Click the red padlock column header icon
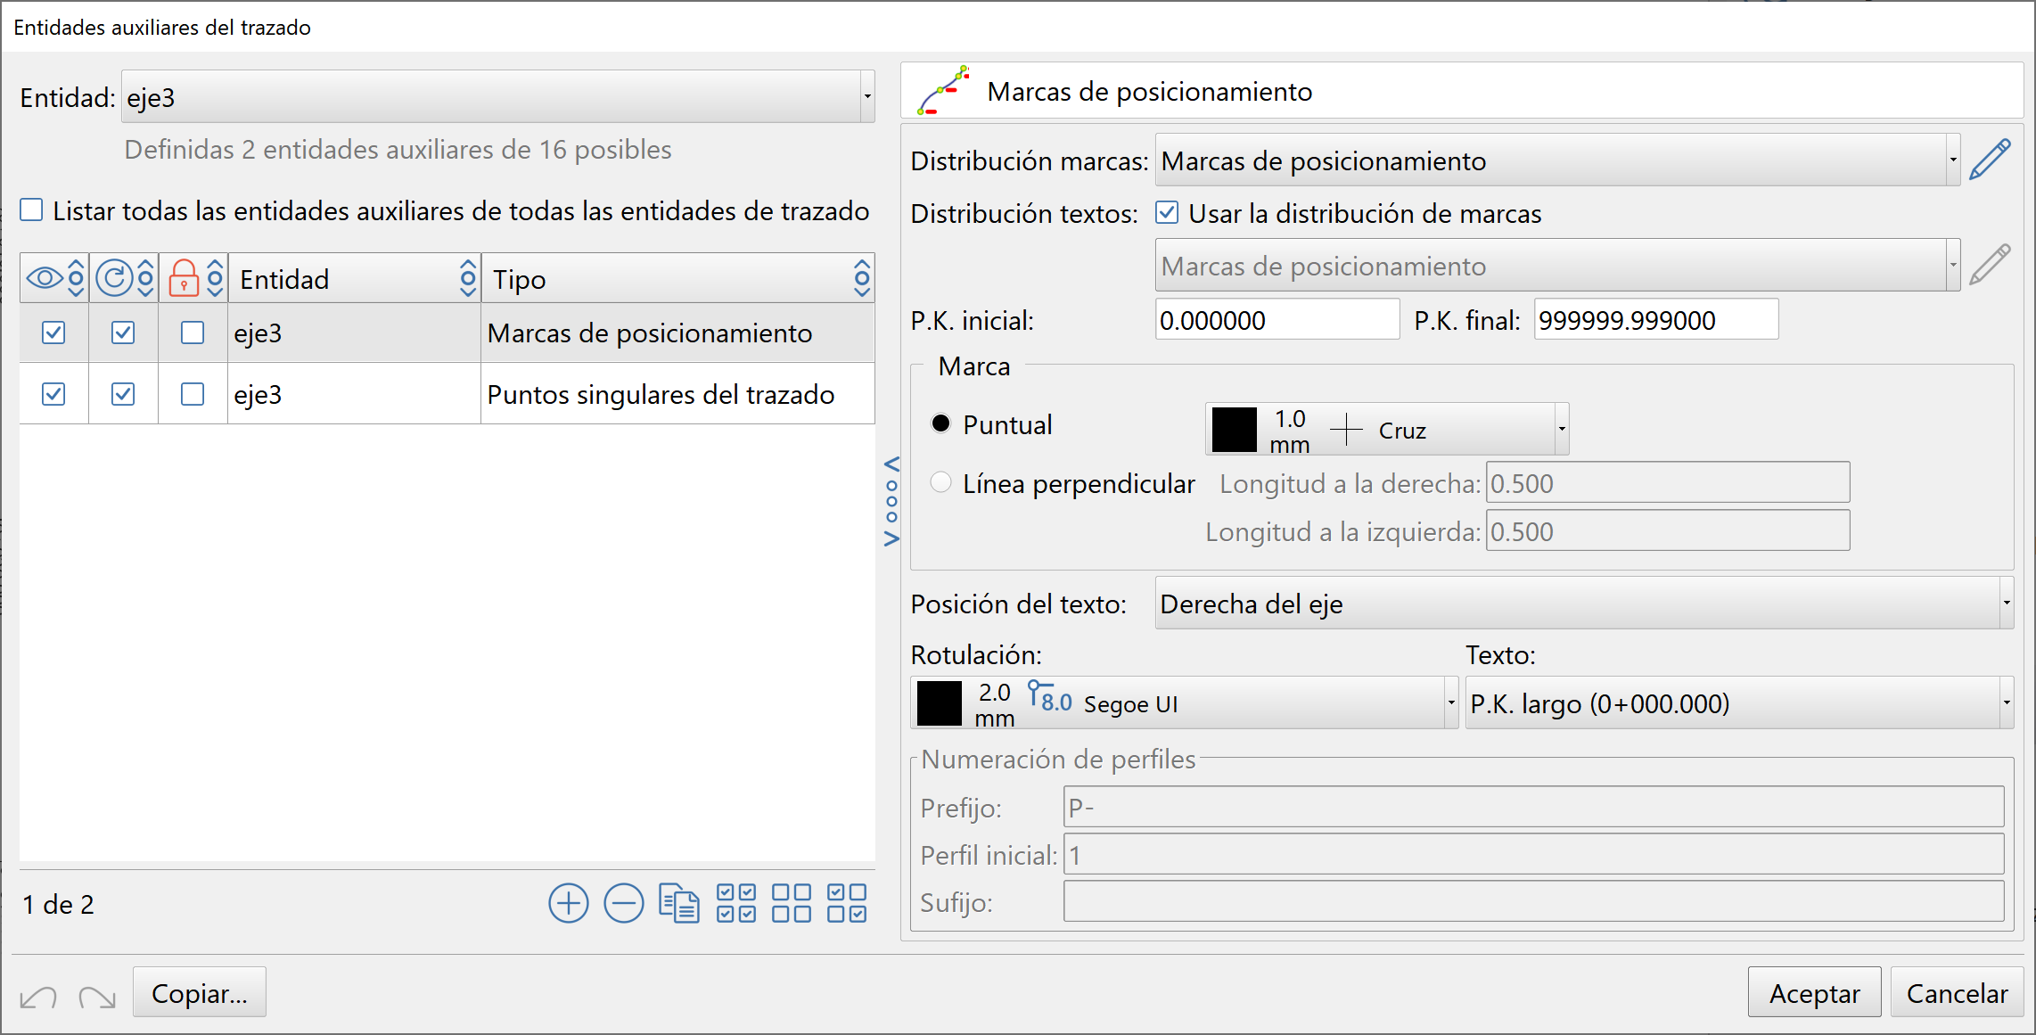Viewport: 2036px width, 1035px height. pyautogui.click(x=184, y=278)
